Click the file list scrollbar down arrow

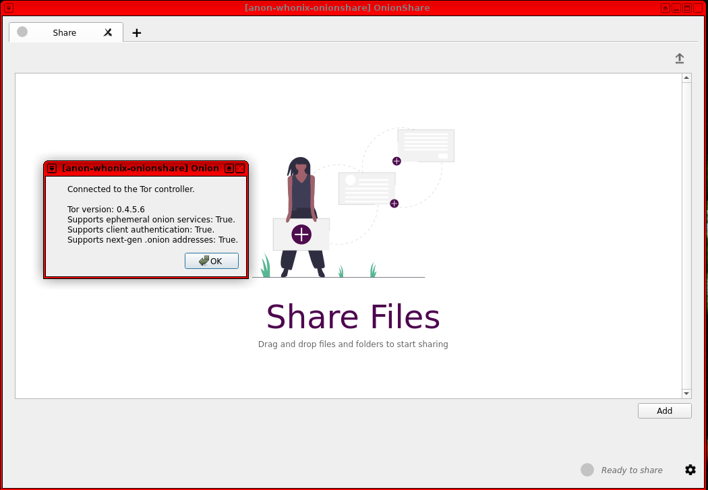point(686,393)
